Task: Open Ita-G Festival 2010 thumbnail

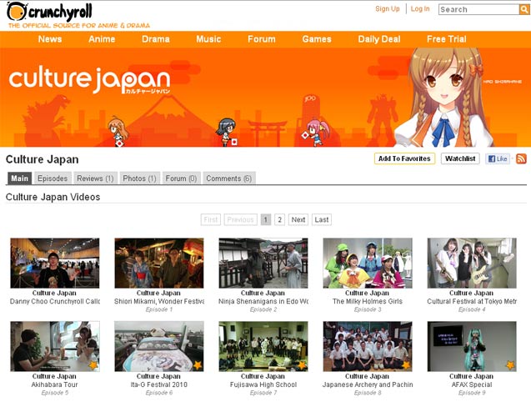Action: coord(159,346)
